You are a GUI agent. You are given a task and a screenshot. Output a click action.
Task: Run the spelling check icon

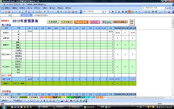(26, 12)
